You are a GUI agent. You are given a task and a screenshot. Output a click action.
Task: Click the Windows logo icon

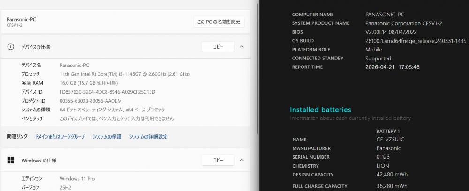click(x=10, y=160)
